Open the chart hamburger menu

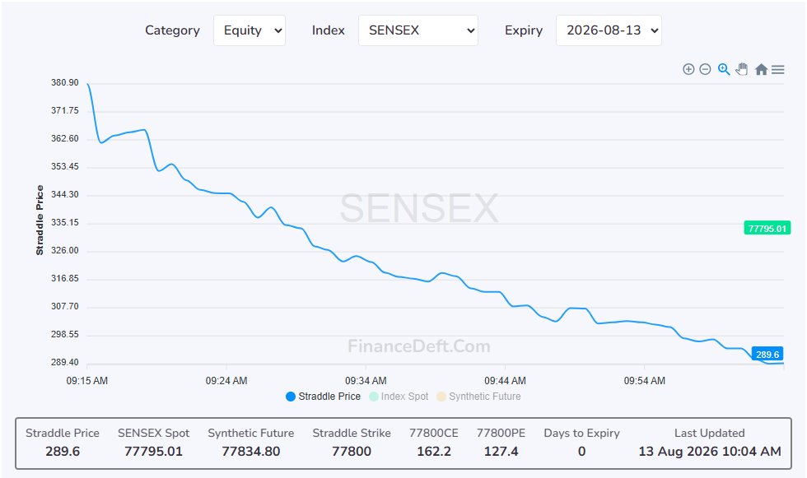point(778,69)
